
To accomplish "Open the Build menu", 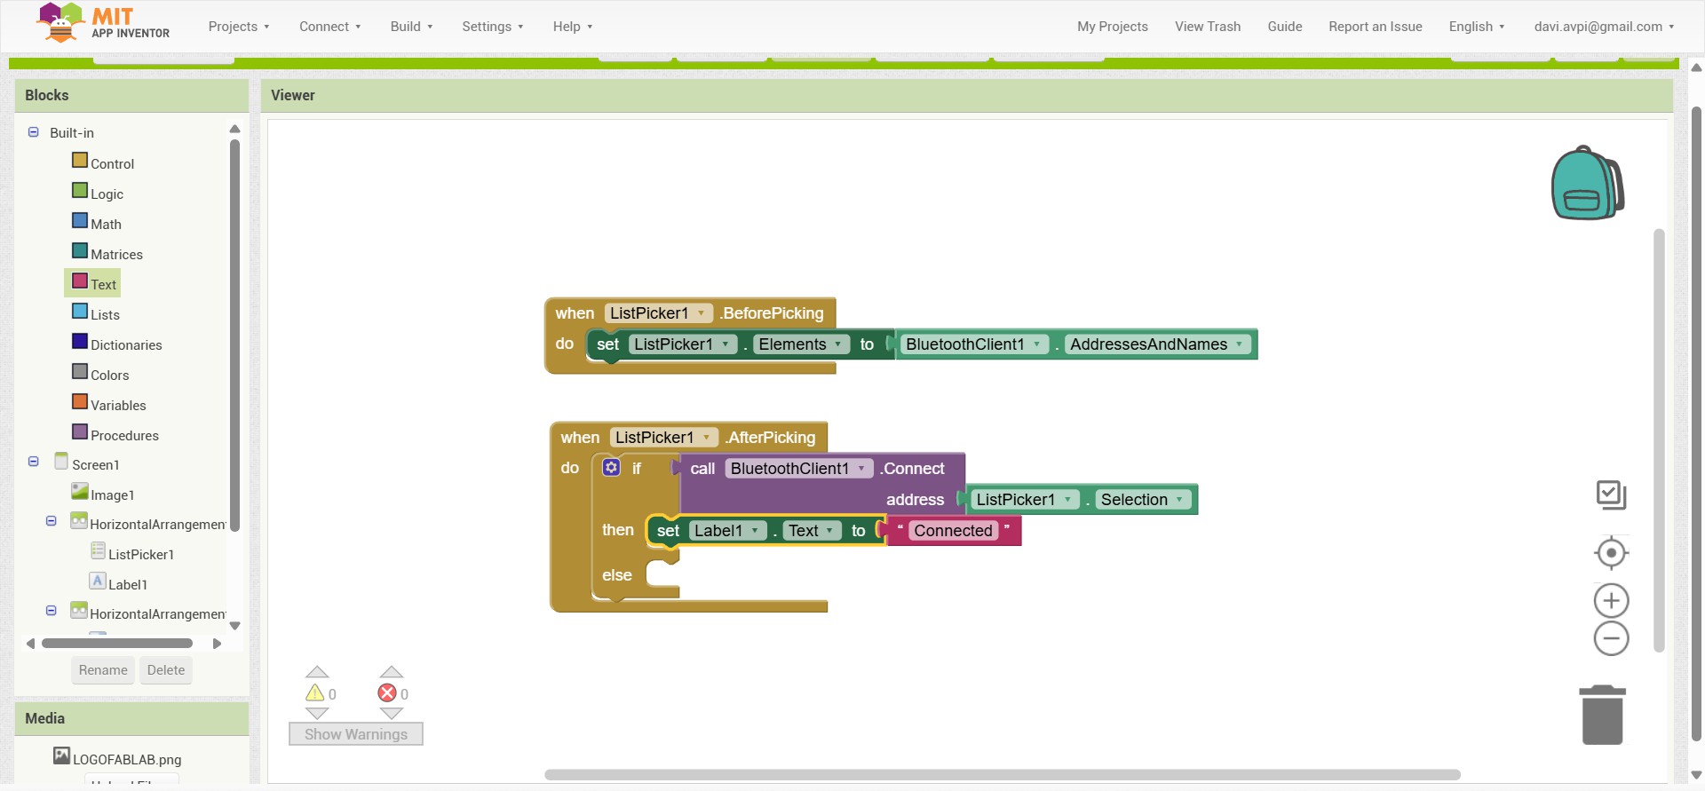I will (x=412, y=27).
